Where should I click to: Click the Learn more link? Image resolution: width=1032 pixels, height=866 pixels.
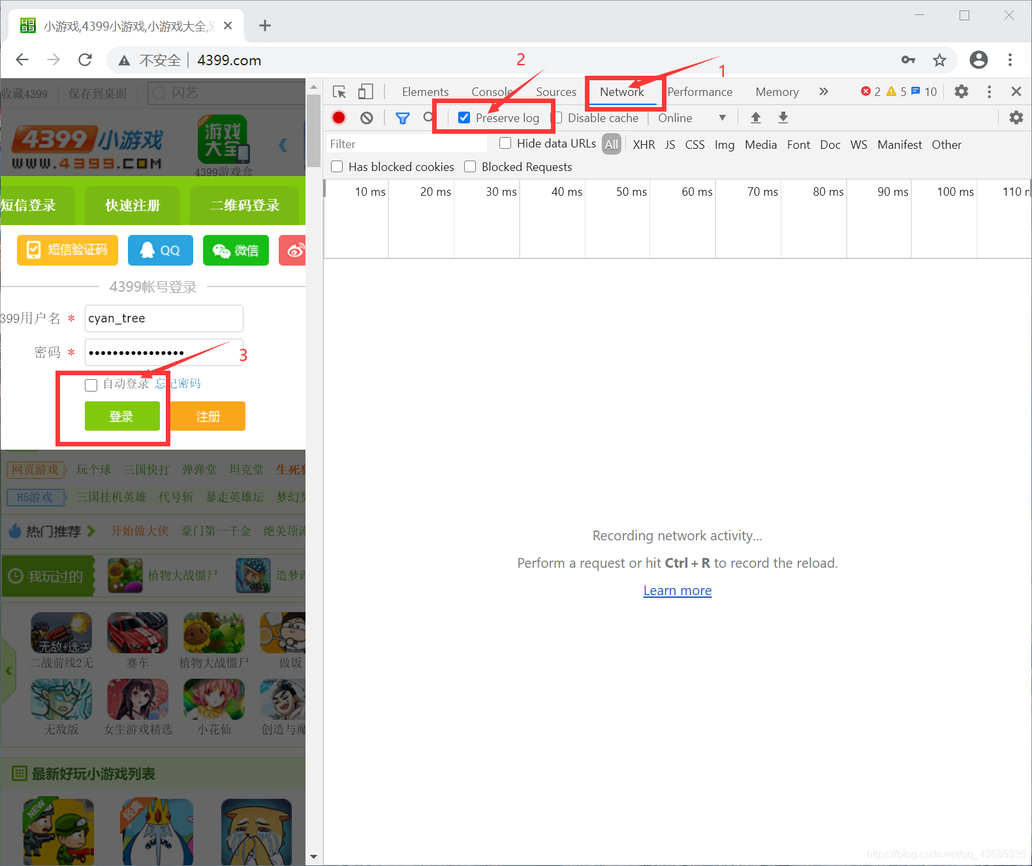coord(678,591)
